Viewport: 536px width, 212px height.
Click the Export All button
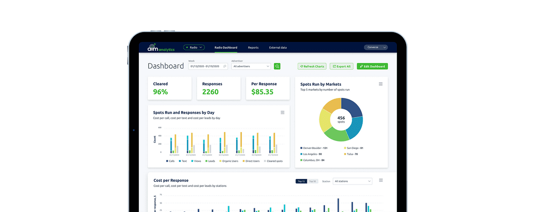pos(342,66)
